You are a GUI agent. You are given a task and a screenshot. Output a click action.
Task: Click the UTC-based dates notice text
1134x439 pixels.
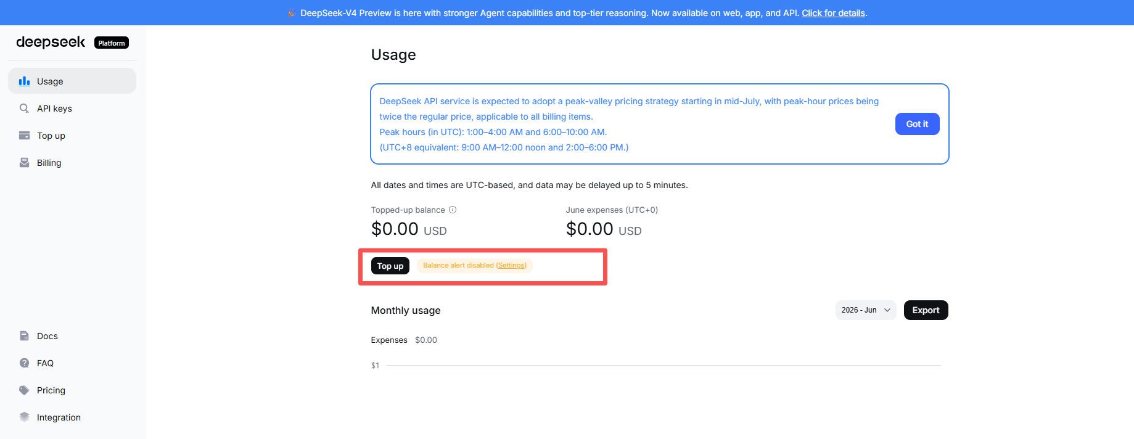click(x=529, y=185)
